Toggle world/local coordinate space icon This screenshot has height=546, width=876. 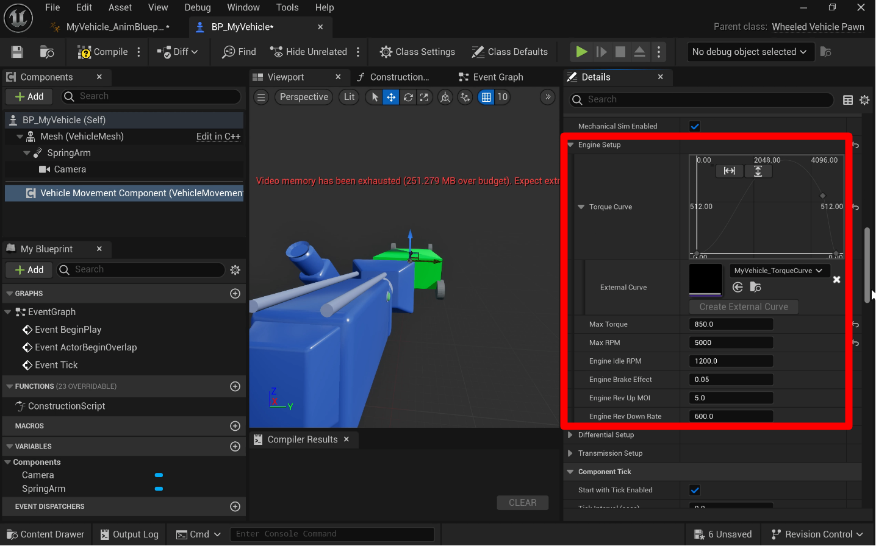click(445, 97)
